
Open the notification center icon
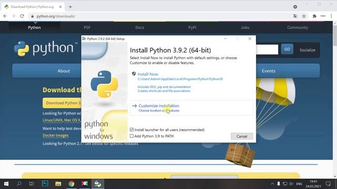(x=328, y=184)
